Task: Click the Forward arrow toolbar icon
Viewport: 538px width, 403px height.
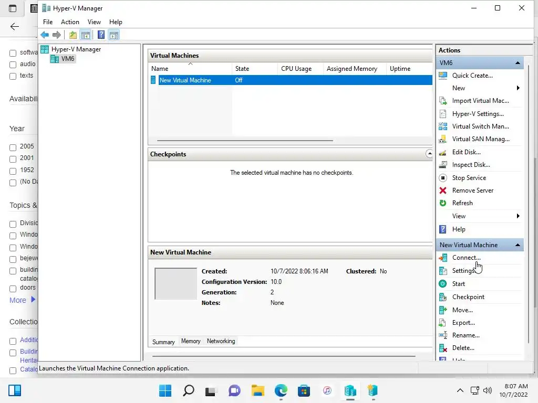Action: (57, 35)
